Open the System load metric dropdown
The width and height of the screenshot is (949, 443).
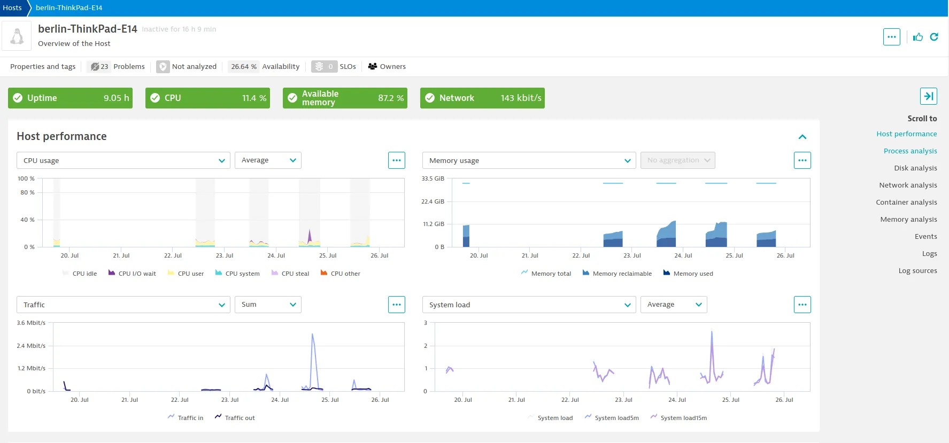pyautogui.click(x=529, y=305)
